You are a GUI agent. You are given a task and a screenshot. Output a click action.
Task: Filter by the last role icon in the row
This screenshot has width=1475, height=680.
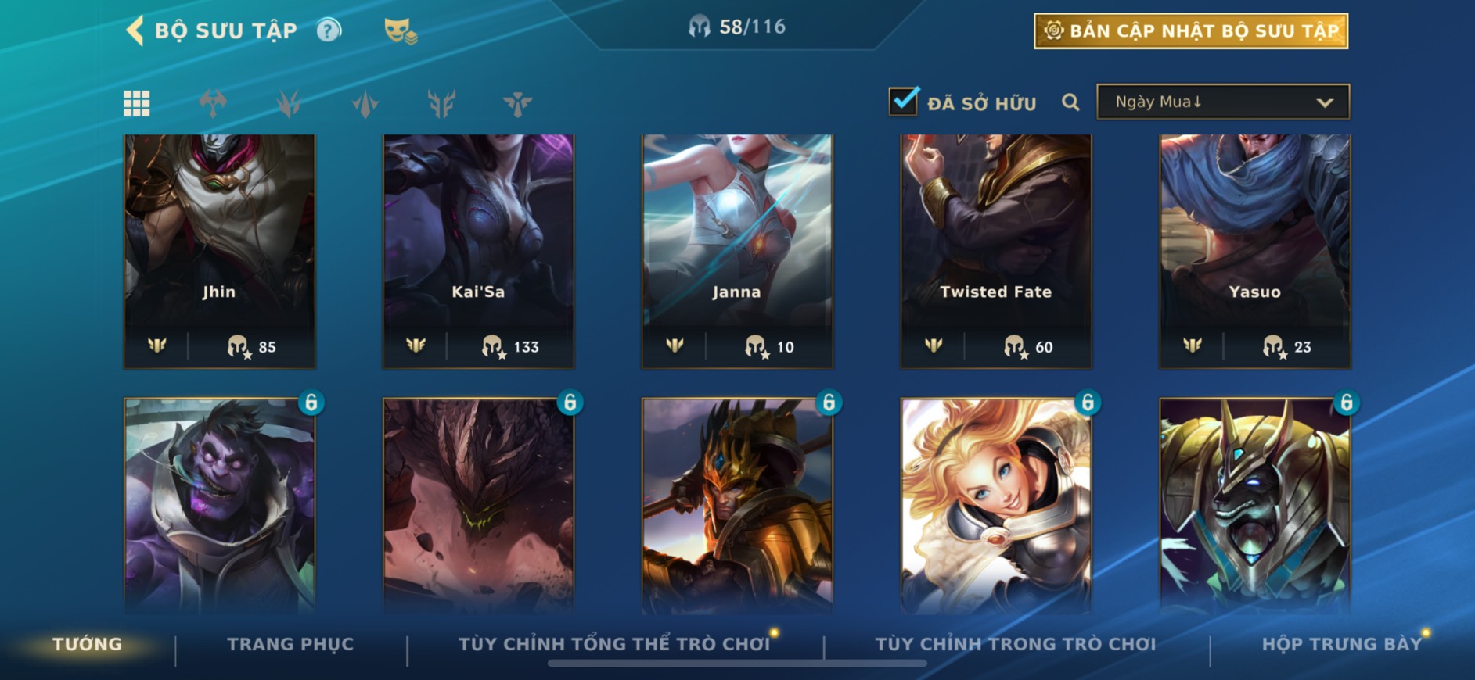tap(517, 103)
